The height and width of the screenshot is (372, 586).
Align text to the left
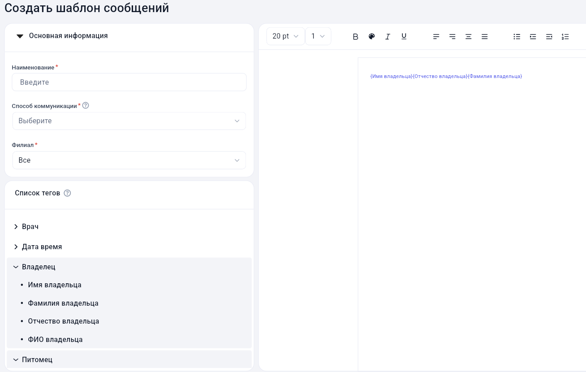coord(436,37)
